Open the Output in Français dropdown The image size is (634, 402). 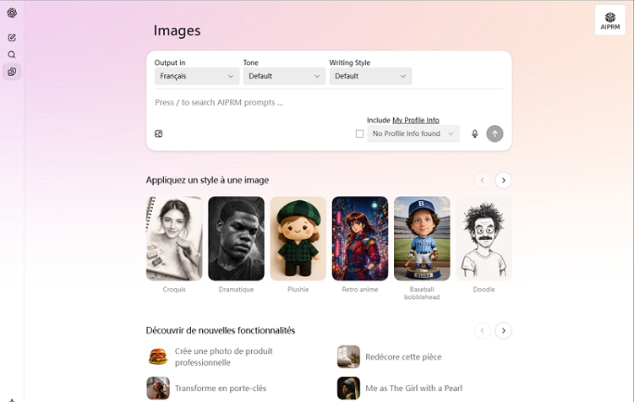click(197, 76)
